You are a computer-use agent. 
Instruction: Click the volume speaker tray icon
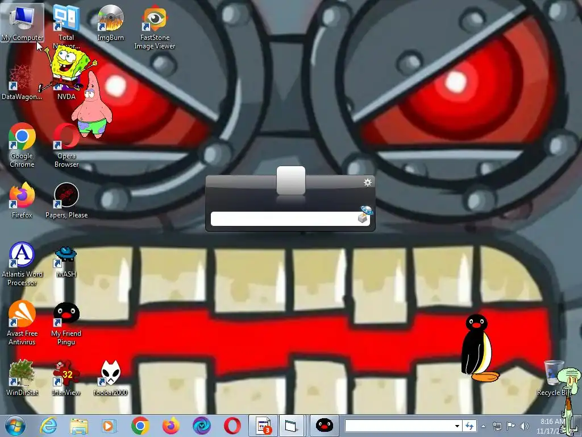coord(525,426)
